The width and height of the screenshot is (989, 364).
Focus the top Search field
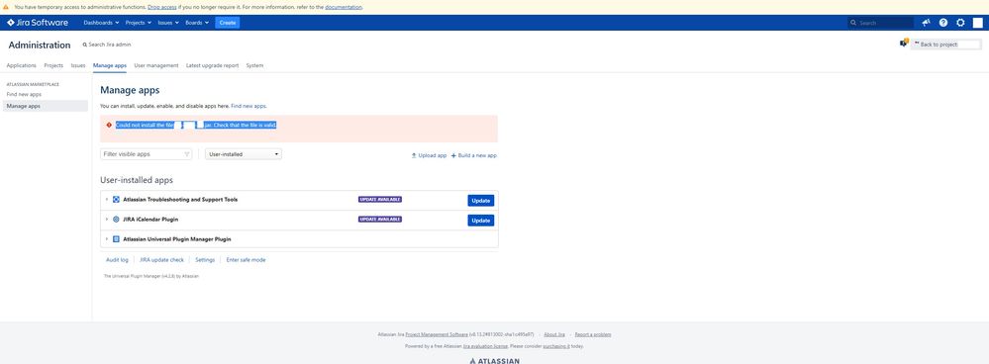click(x=880, y=23)
